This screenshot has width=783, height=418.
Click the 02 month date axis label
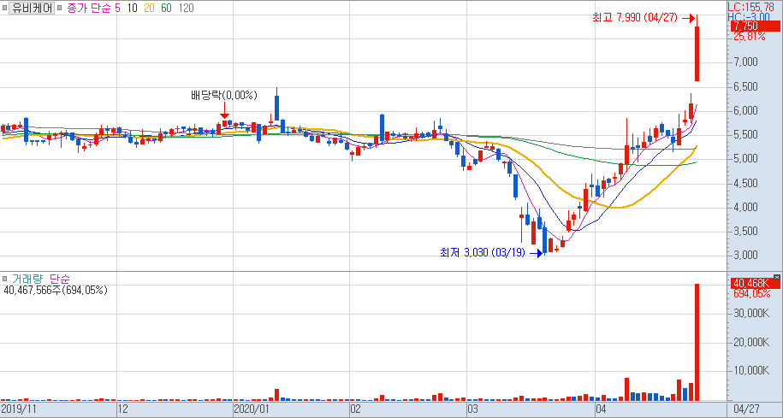pyautogui.click(x=355, y=409)
